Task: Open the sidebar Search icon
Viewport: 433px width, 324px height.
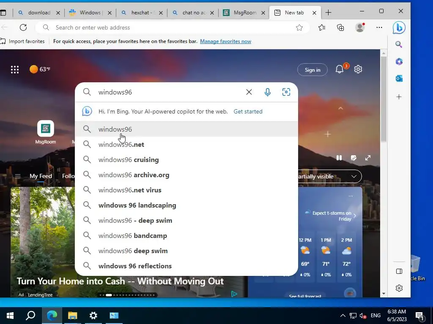Action: pos(399,44)
